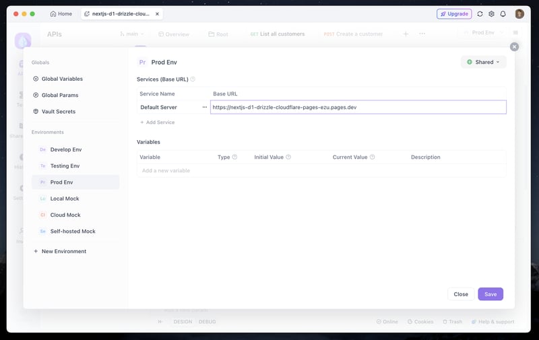This screenshot has width=539, height=340.
Task: Click the info icon beside Initial Value
Action: click(288, 157)
